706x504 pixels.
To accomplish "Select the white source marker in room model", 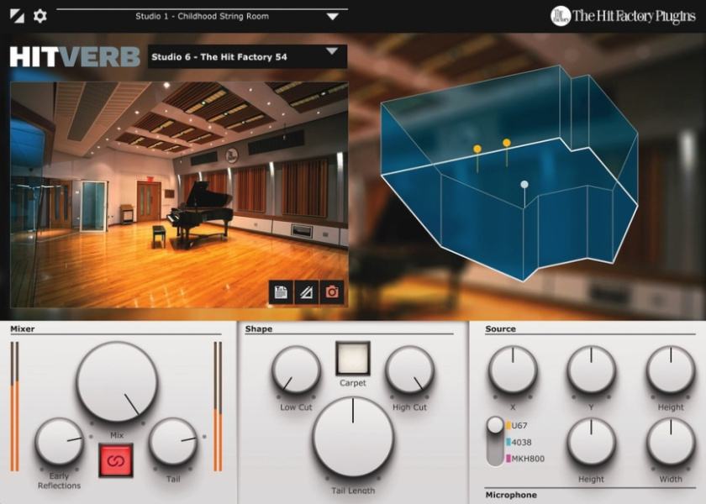I will 524,184.
